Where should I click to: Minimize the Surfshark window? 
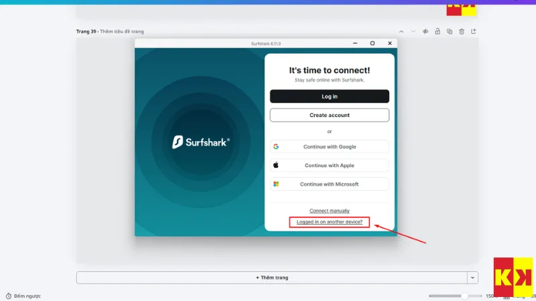(355, 43)
